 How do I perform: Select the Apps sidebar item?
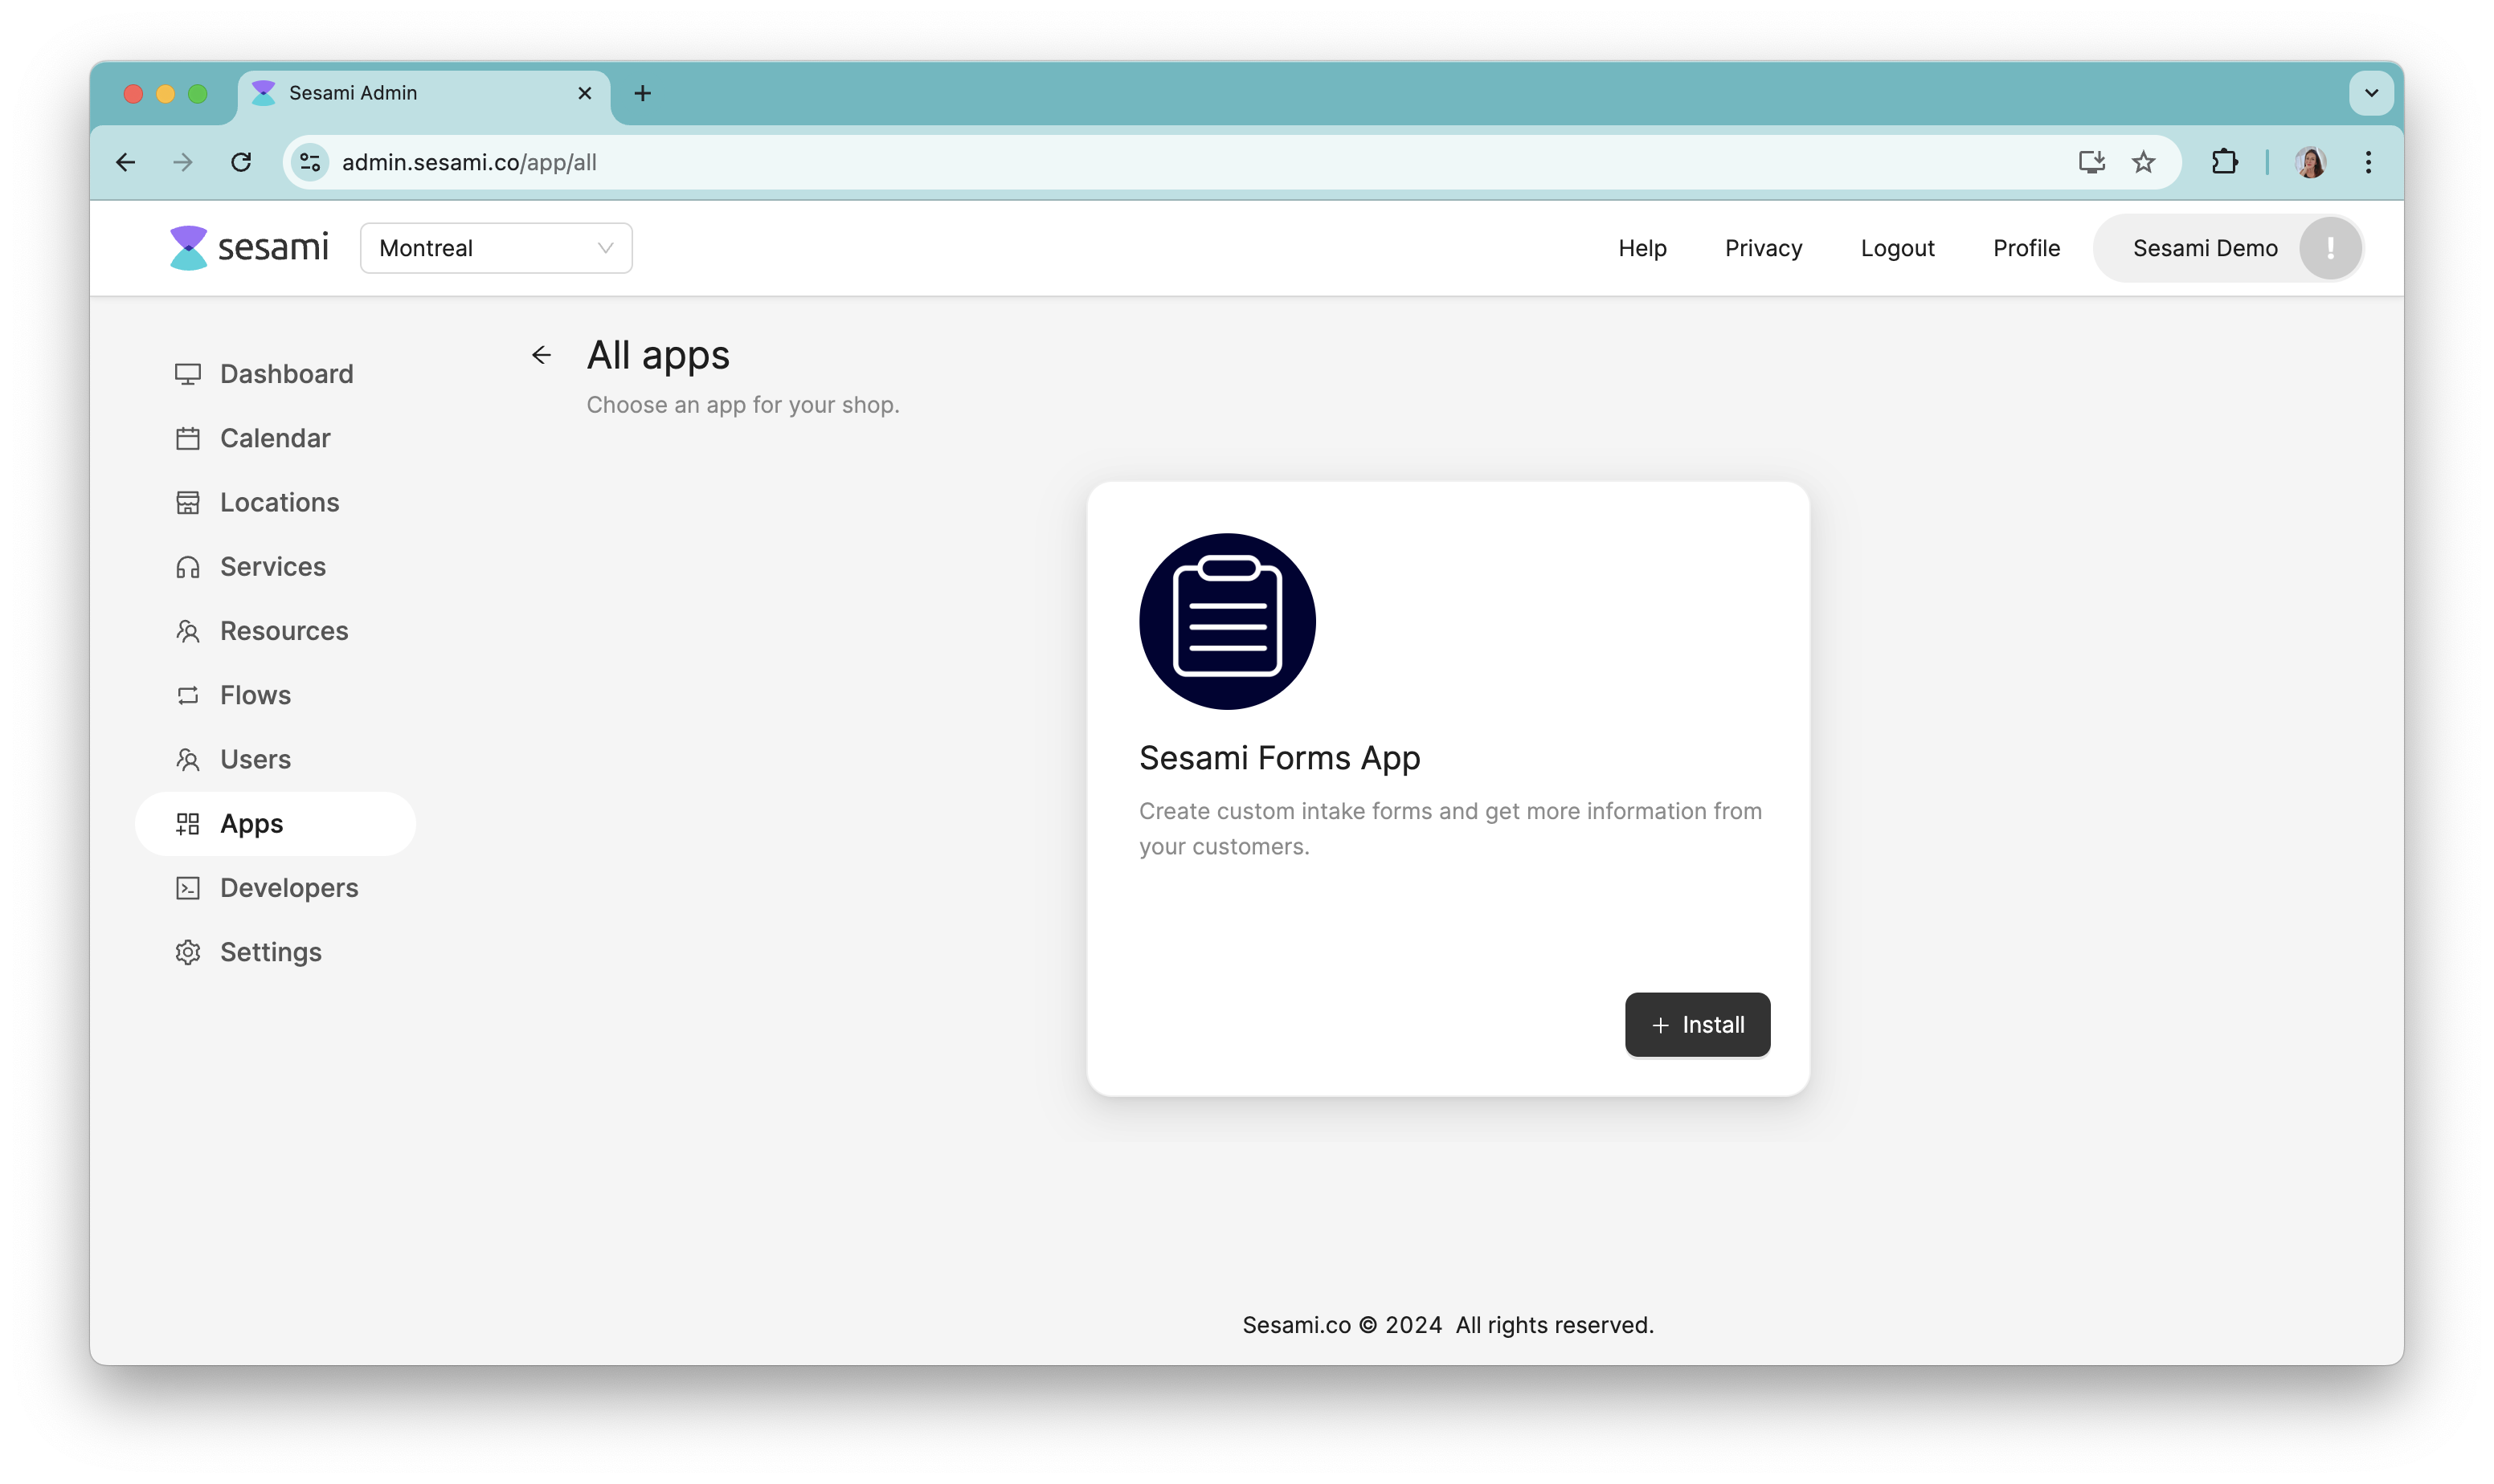pyautogui.click(x=275, y=824)
